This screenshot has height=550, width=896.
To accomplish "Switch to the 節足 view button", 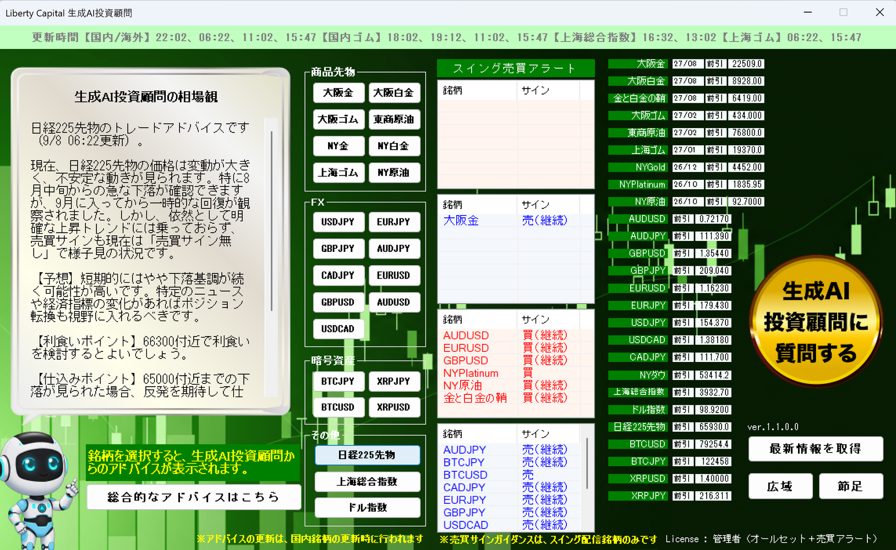I will tap(851, 486).
